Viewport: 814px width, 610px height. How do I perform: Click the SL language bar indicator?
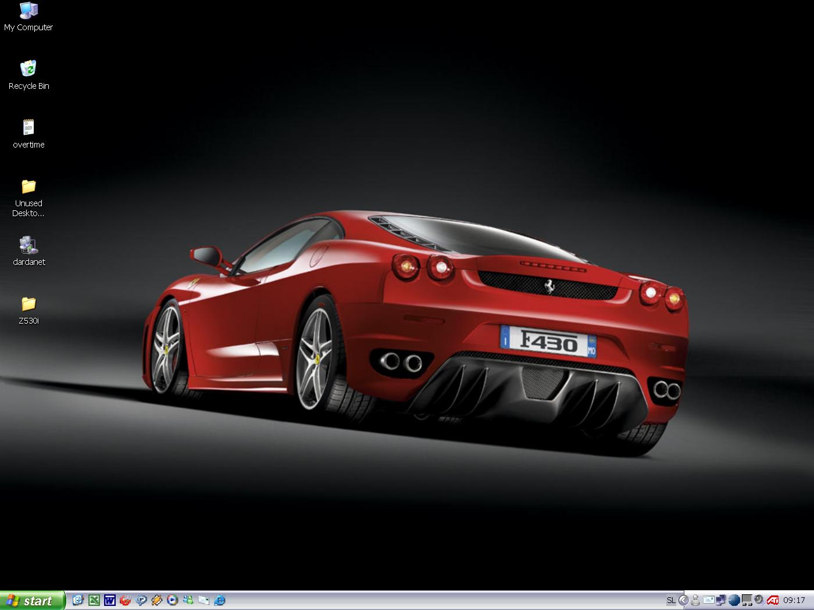coord(671,601)
